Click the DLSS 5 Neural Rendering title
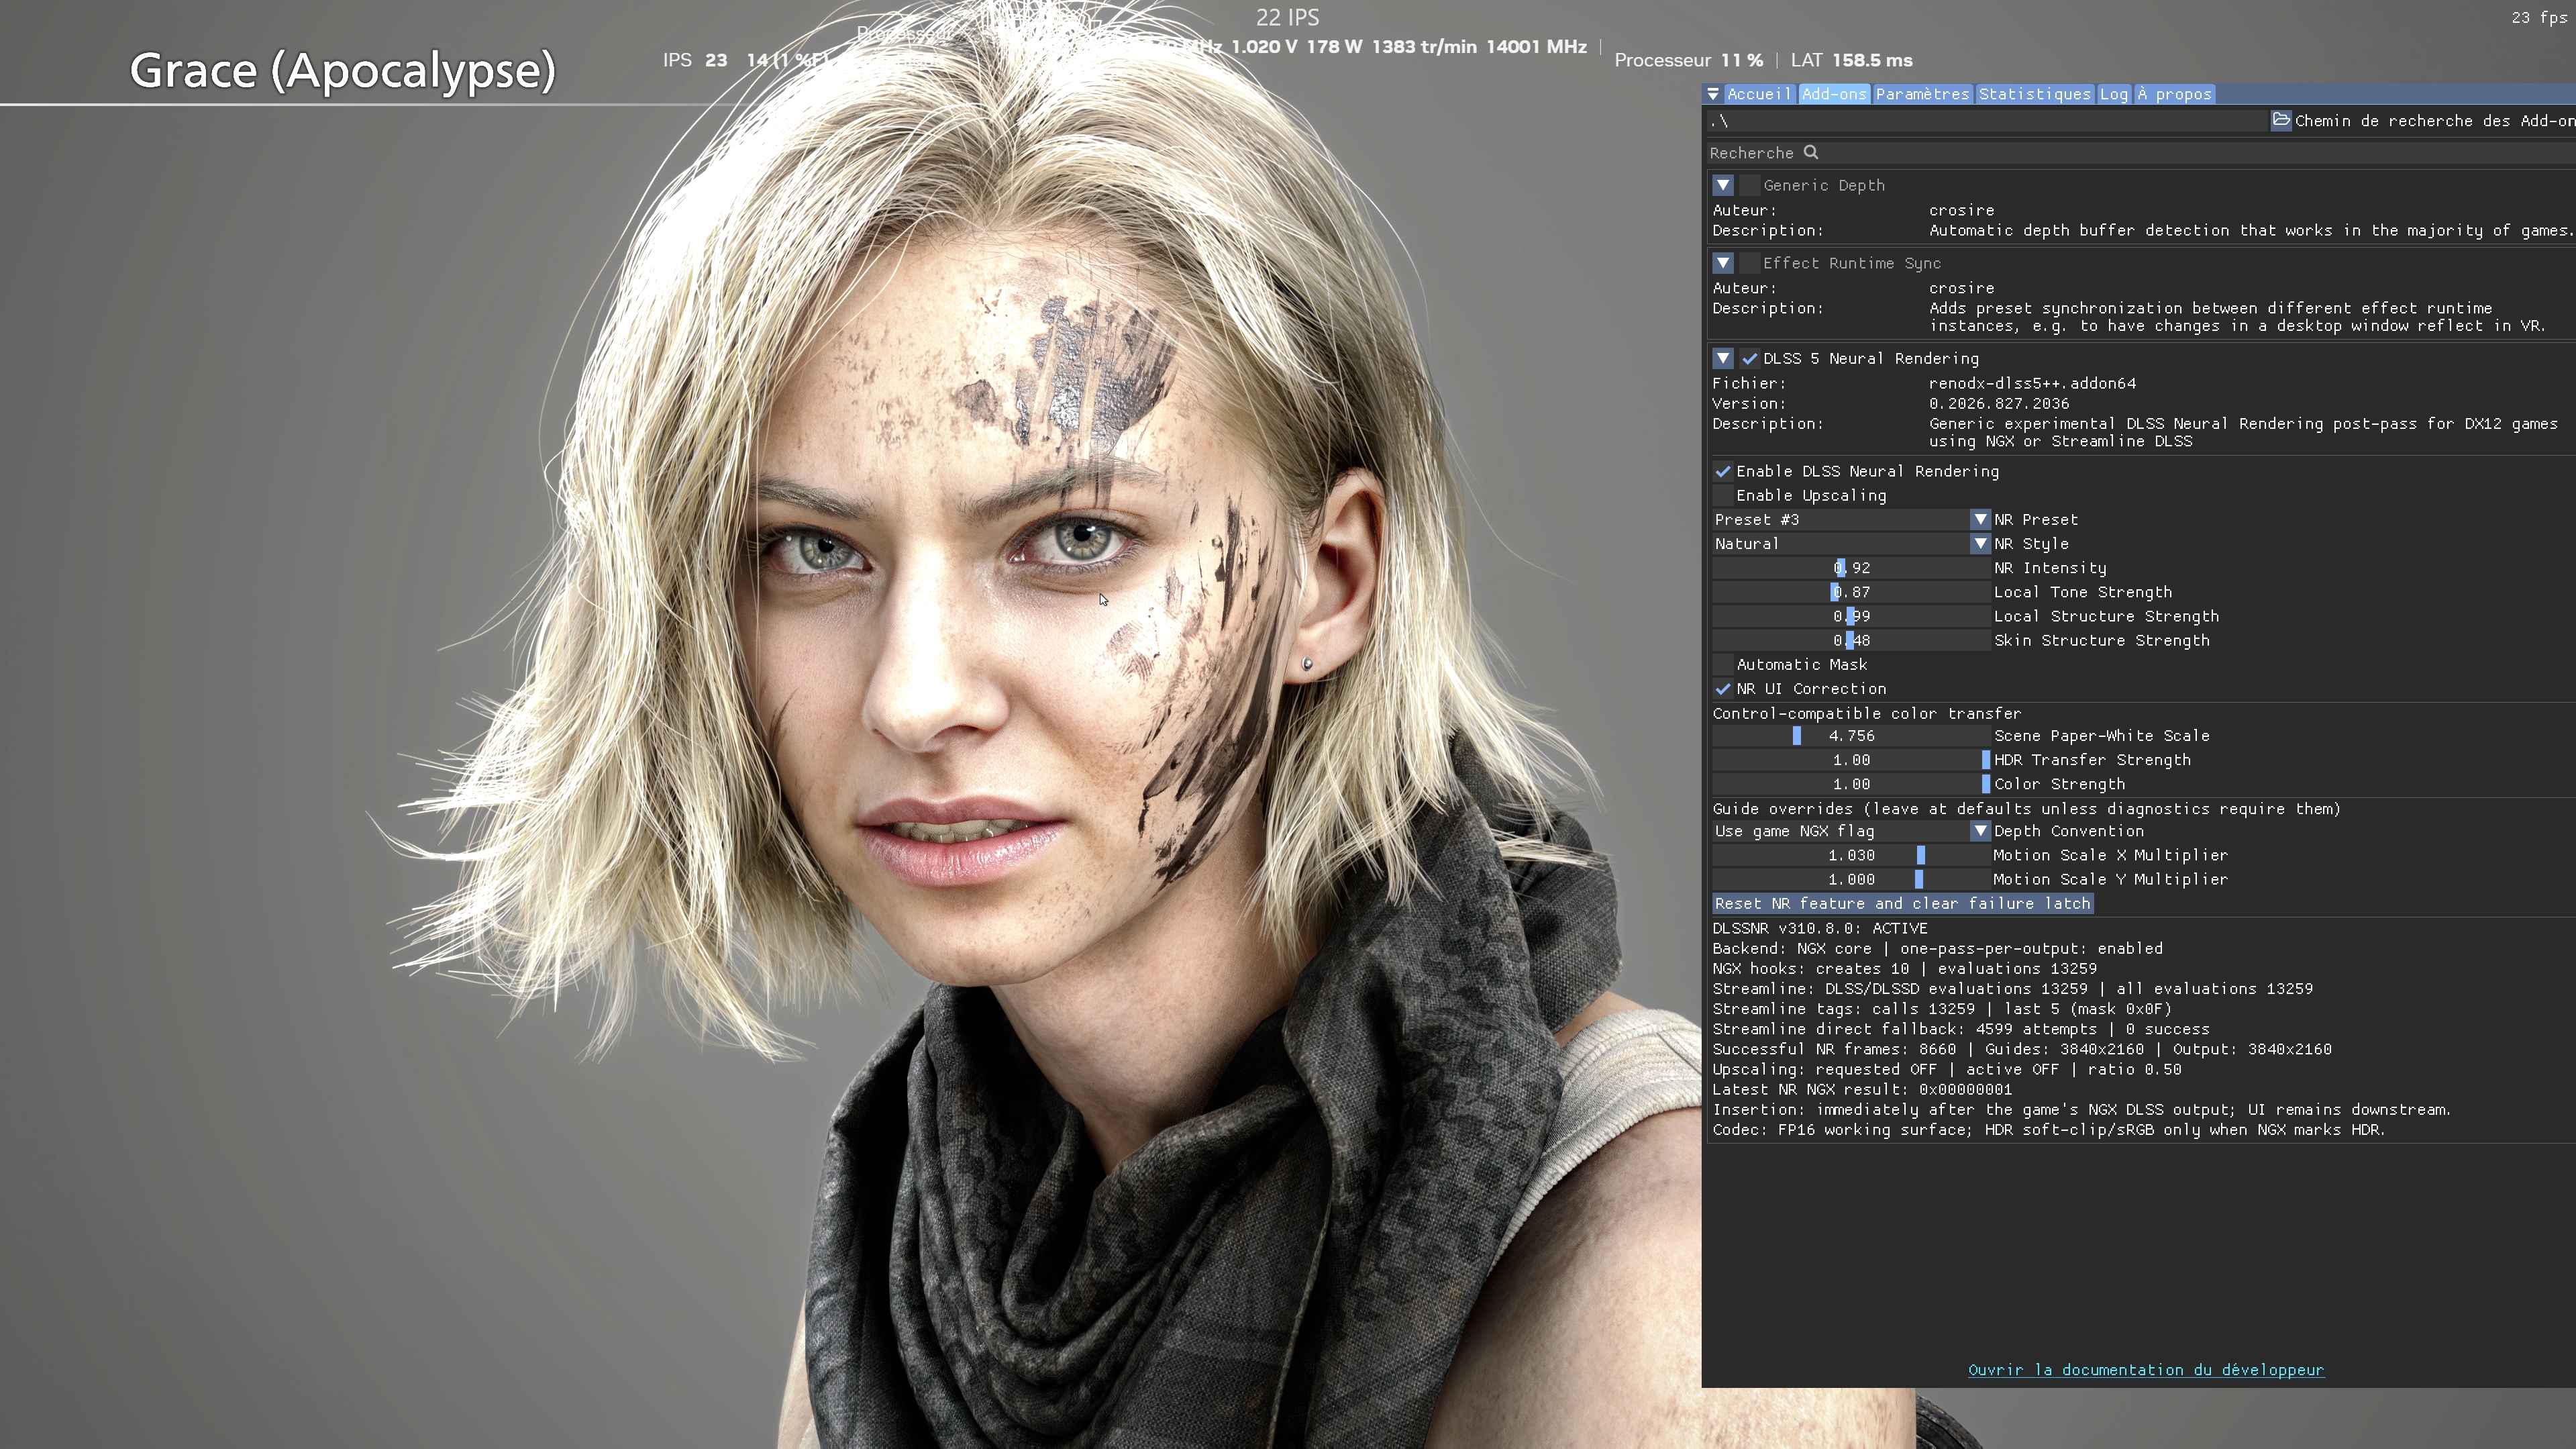 (x=1870, y=358)
